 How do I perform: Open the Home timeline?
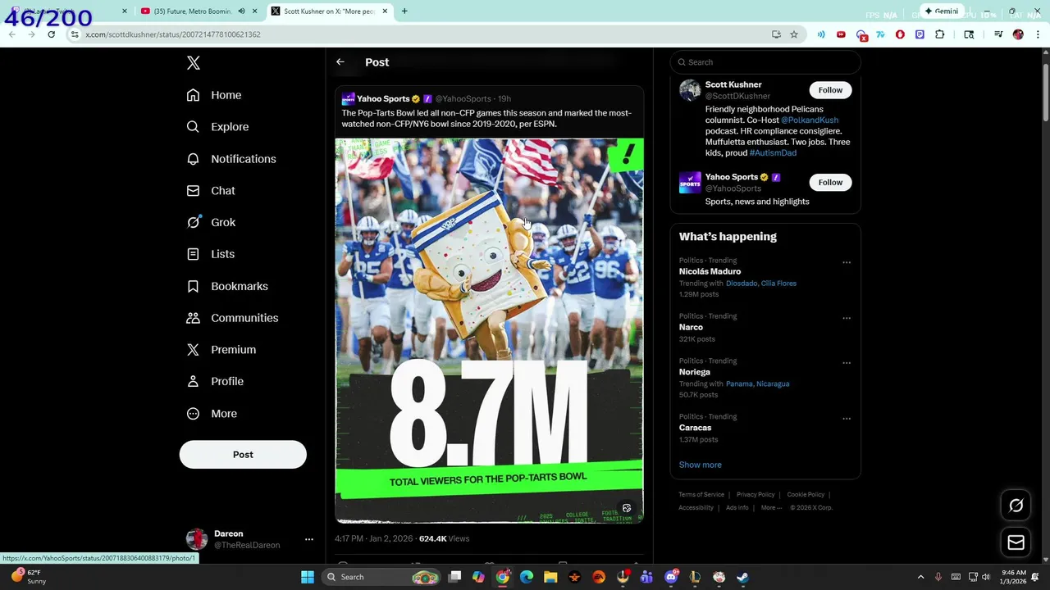click(x=214, y=95)
